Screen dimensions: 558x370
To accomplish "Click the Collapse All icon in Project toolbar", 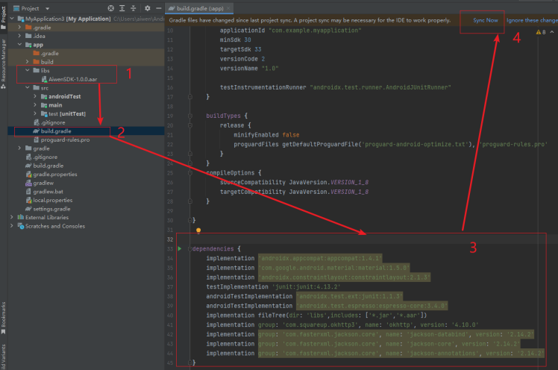I will click(133, 8).
